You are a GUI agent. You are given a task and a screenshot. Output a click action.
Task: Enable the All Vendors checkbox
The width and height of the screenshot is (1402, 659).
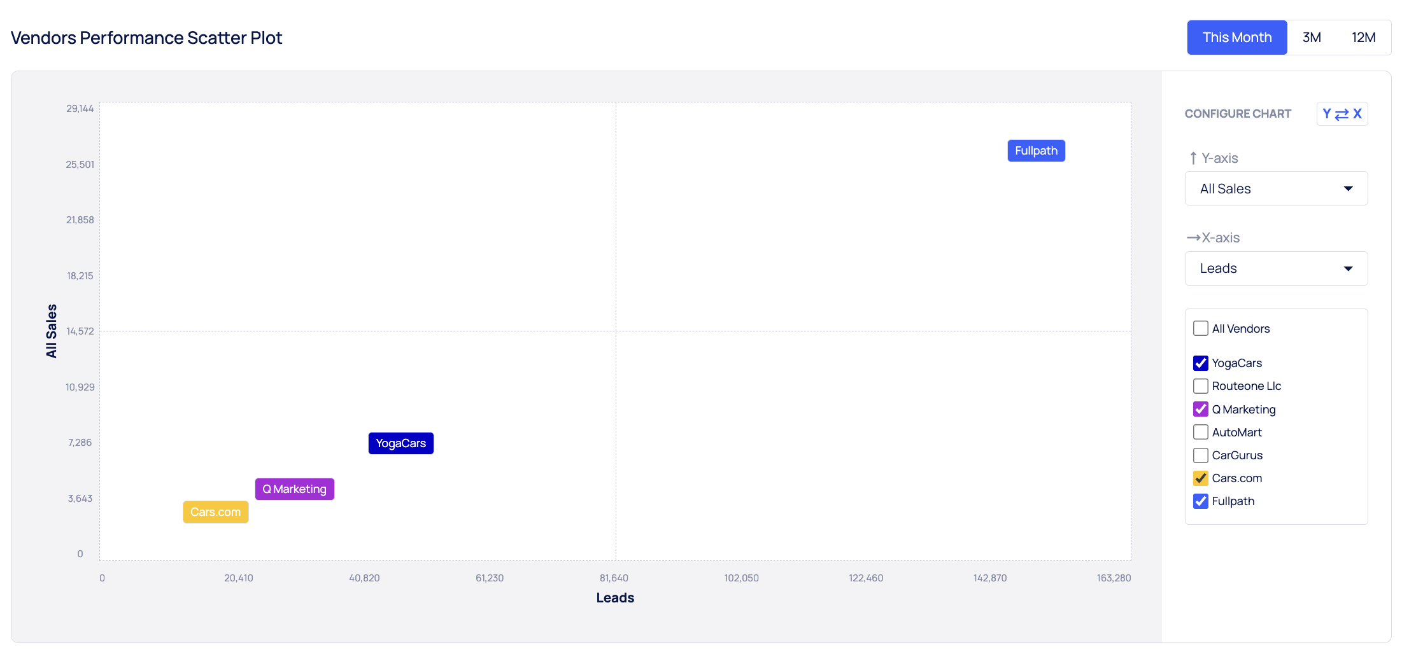pos(1201,329)
